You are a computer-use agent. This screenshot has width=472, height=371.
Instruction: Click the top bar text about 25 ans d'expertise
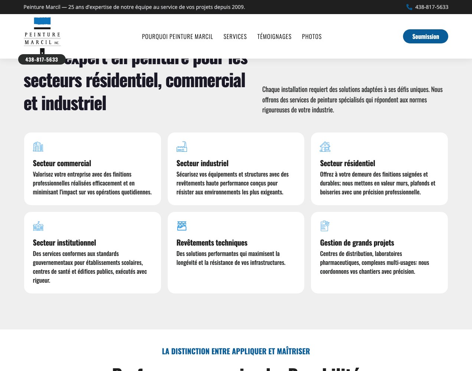(x=134, y=7)
